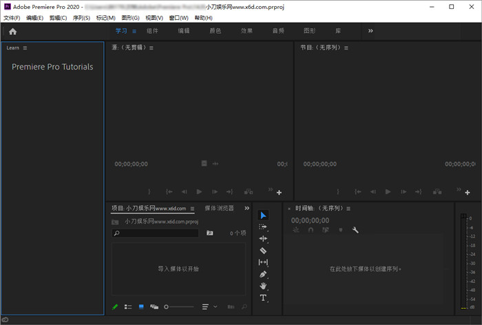Screen dimensions: 482x325
Task: Open the Learning workspace menu icon
Action: coord(134,31)
